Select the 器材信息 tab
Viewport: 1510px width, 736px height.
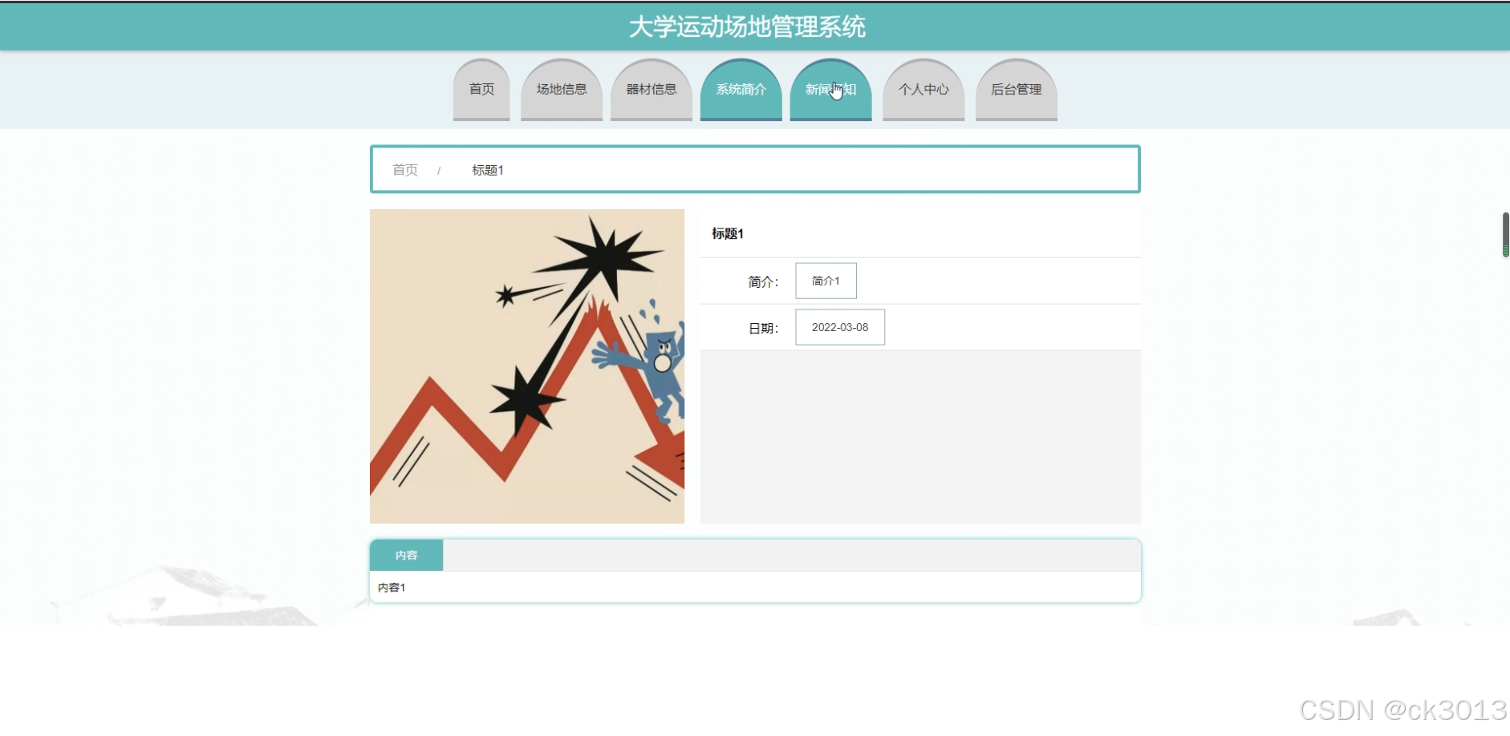651,89
